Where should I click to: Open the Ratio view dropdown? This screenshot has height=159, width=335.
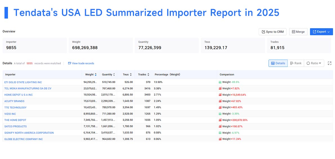coord(314,63)
